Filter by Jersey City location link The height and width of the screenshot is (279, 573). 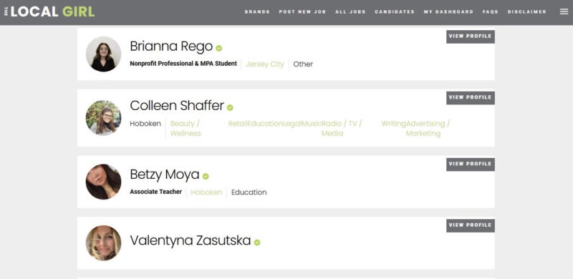click(x=265, y=64)
